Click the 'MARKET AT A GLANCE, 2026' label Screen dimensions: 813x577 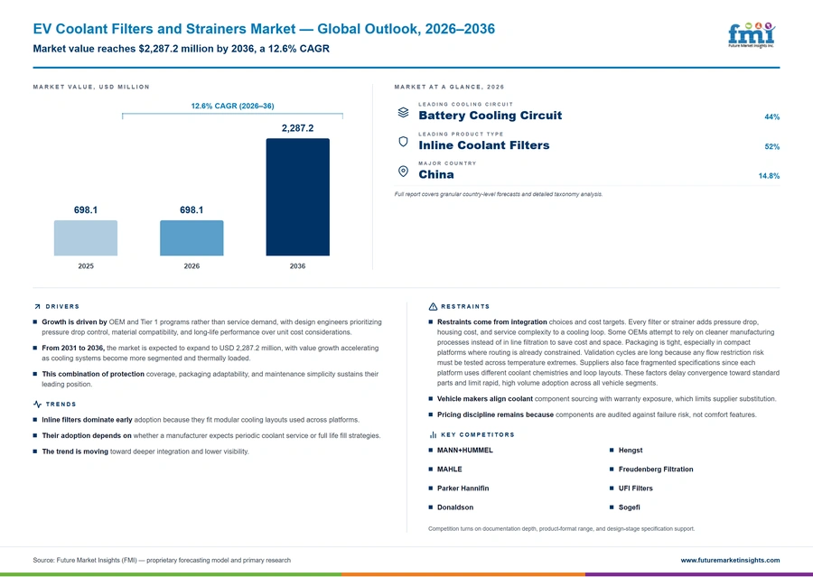pos(449,87)
